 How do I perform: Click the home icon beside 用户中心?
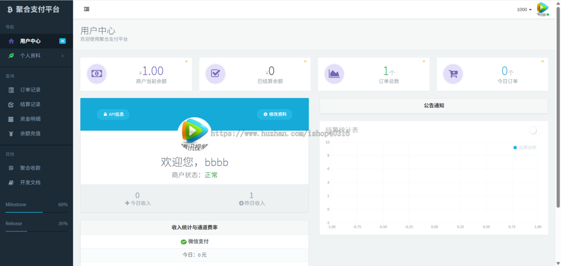click(x=11, y=41)
